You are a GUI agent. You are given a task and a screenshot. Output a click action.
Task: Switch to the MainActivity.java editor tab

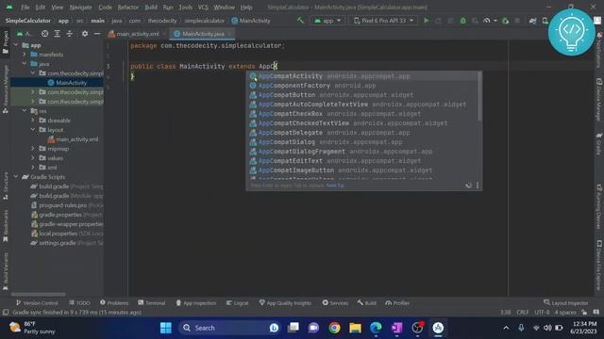tap(203, 34)
